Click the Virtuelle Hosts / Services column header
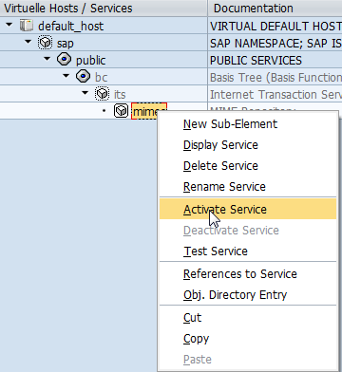 pos(104,8)
